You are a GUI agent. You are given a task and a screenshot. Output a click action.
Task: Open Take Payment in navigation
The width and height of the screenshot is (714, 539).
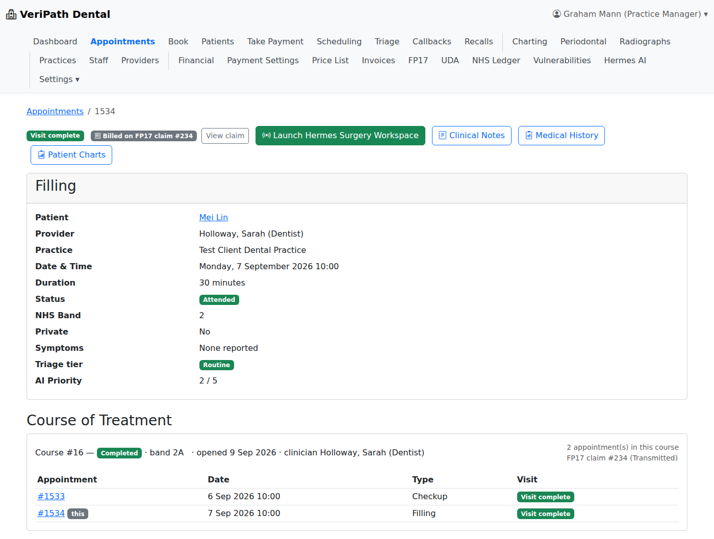click(x=275, y=41)
